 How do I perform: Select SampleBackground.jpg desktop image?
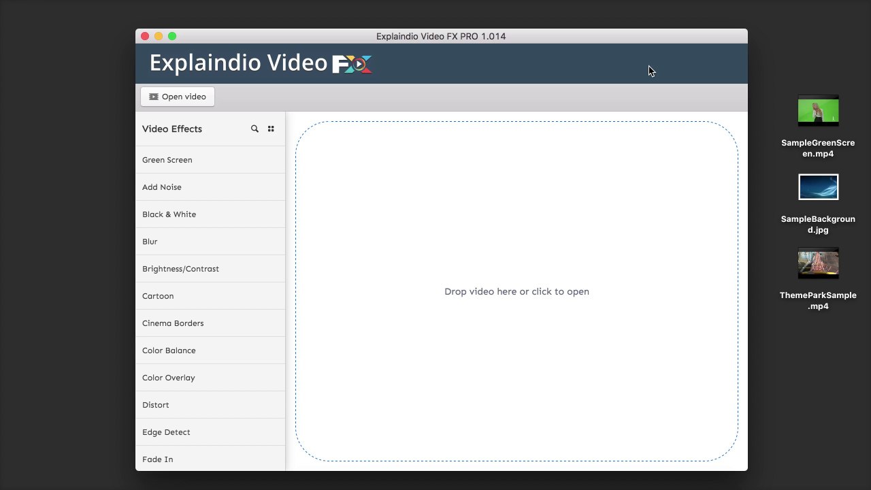pos(818,203)
